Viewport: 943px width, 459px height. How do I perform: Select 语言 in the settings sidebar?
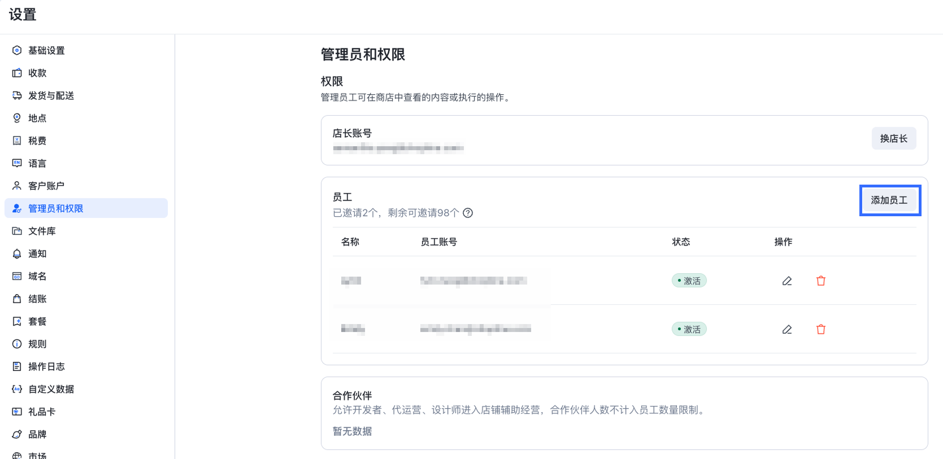coord(37,163)
